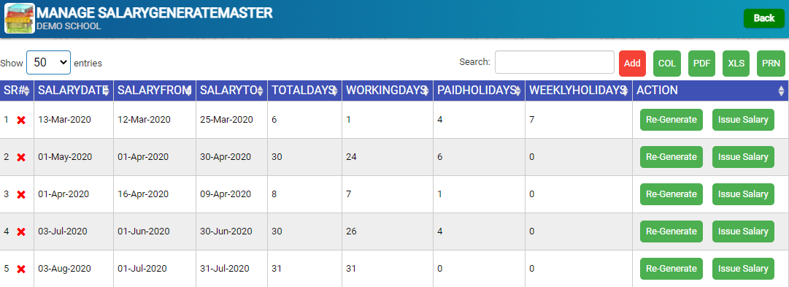Click the red Add button
Viewport: 789px width, 287px height.
coord(632,64)
